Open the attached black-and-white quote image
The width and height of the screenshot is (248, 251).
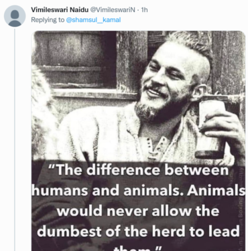point(138,141)
